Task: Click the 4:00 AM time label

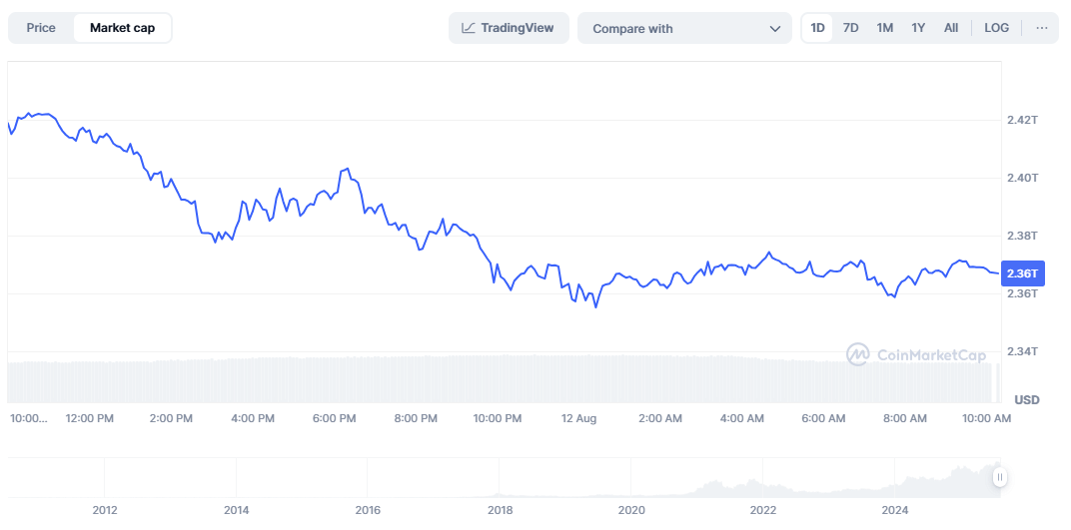Action: pos(741,418)
